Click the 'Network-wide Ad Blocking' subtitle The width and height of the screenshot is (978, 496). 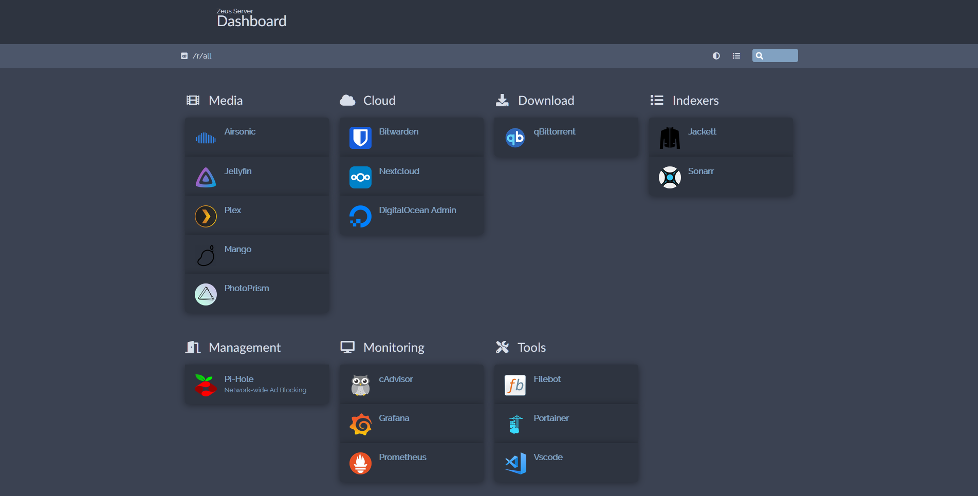[265, 390]
